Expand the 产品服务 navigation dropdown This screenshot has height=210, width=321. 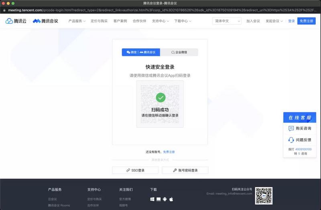tap(77, 21)
